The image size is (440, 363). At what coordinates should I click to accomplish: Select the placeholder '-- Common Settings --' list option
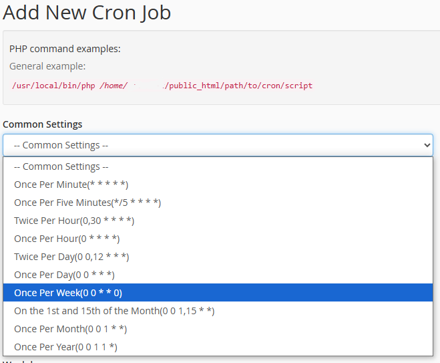(x=61, y=166)
